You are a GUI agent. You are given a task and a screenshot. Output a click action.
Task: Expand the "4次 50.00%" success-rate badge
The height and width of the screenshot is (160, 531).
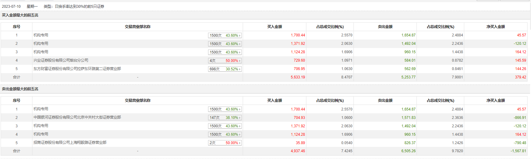tap(225, 61)
